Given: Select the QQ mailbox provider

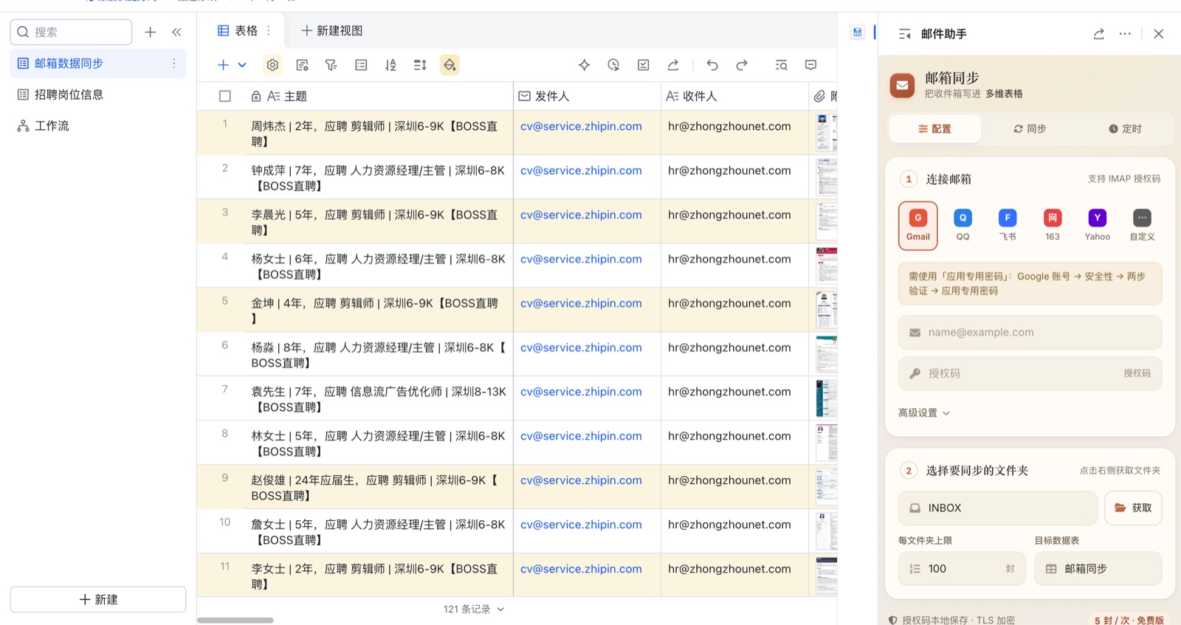Looking at the screenshot, I should pos(963,225).
